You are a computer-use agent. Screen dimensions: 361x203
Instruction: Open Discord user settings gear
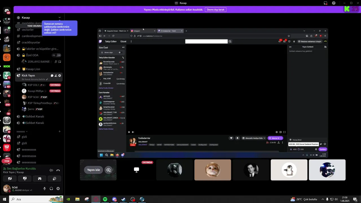(58, 189)
